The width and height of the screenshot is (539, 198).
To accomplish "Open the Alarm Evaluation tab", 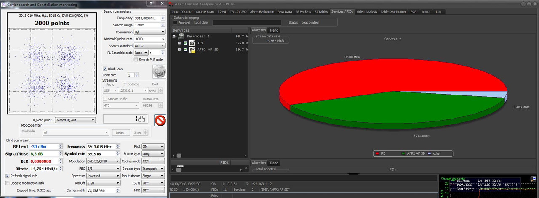I will click(x=263, y=12).
